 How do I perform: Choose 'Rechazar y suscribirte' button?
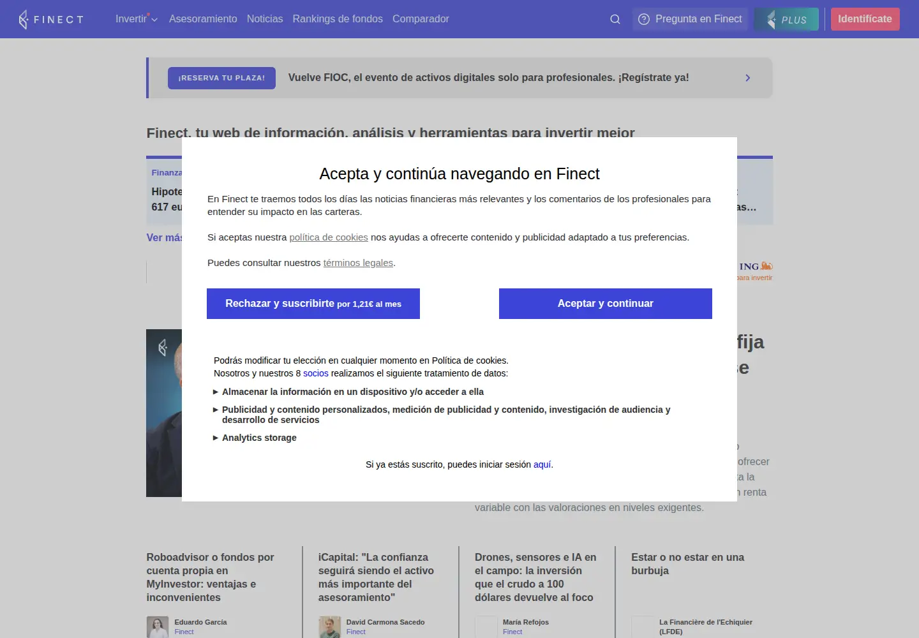click(313, 304)
